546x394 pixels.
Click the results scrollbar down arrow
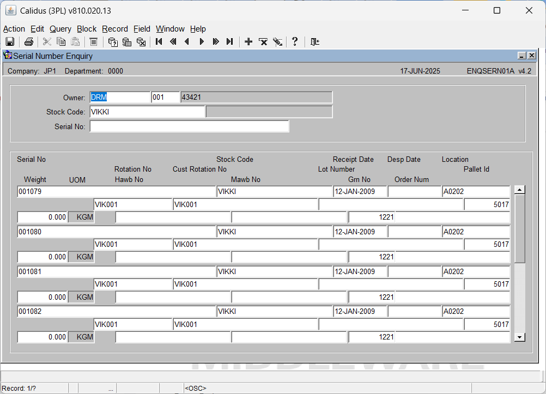coord(519,337)
